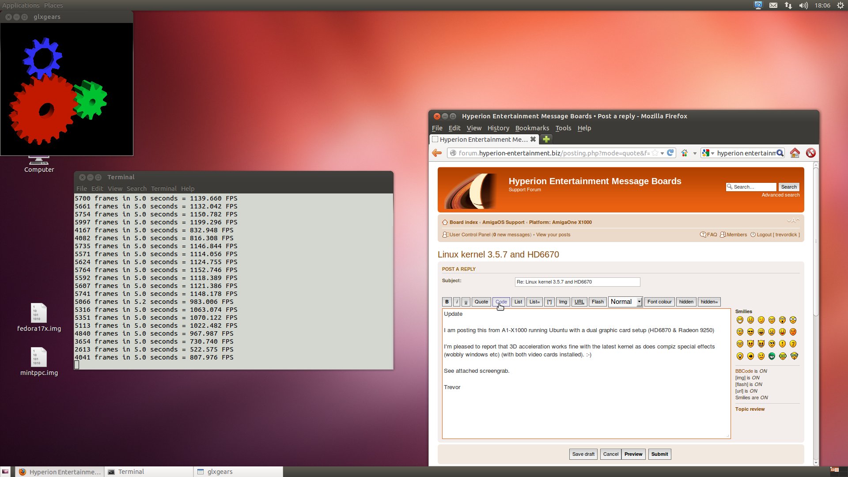Bookmark page using the star icon
Image resolution: width=848 pixels, height=477 pixels.
coord(655,153)
